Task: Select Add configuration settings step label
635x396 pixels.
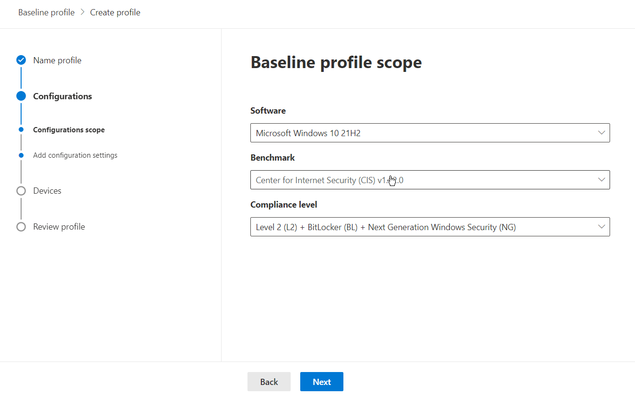Action: [75, 155]
